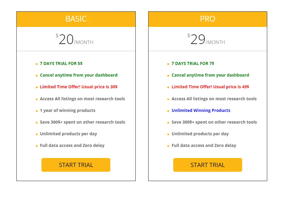This screenshot has height=199, width=289.
Task: Click 'Usual price is 30$' offer text
Action: (x=99, y=87)
